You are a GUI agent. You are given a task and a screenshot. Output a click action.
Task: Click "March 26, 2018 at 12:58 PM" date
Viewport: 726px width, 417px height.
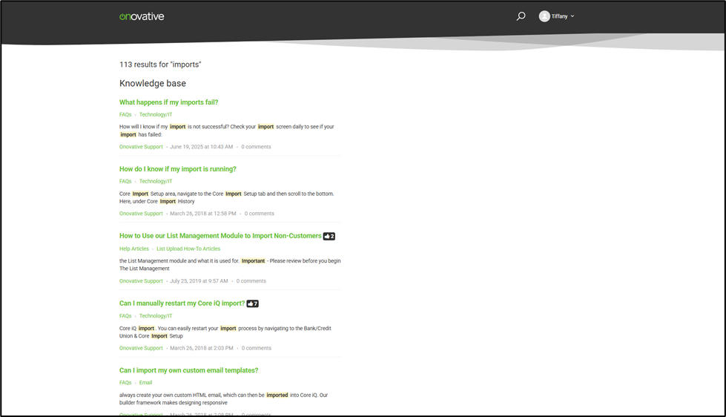[x=202, y=214]
